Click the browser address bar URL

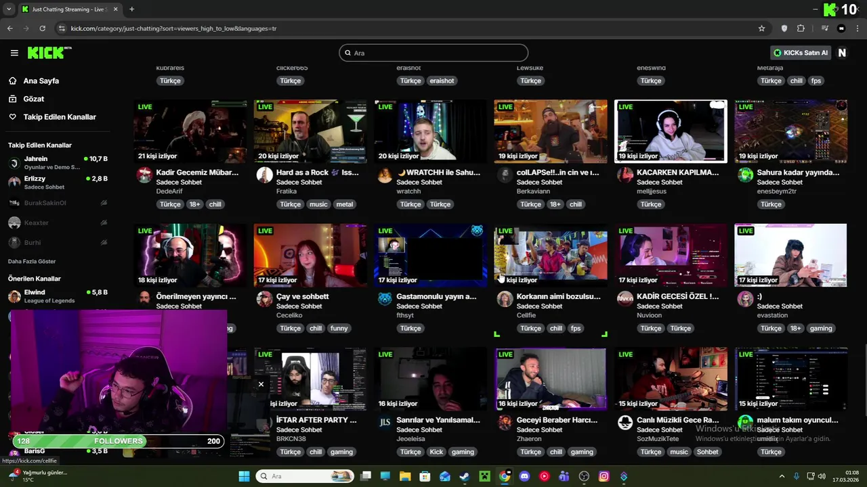coord(173,28)
